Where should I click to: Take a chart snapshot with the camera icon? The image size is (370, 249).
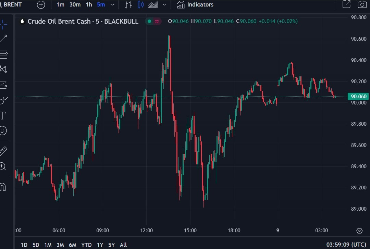[x=362, y=4]
